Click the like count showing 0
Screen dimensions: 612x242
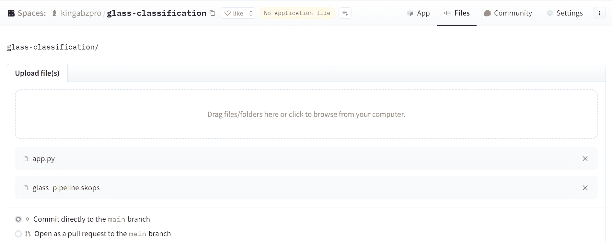point(251,13)
